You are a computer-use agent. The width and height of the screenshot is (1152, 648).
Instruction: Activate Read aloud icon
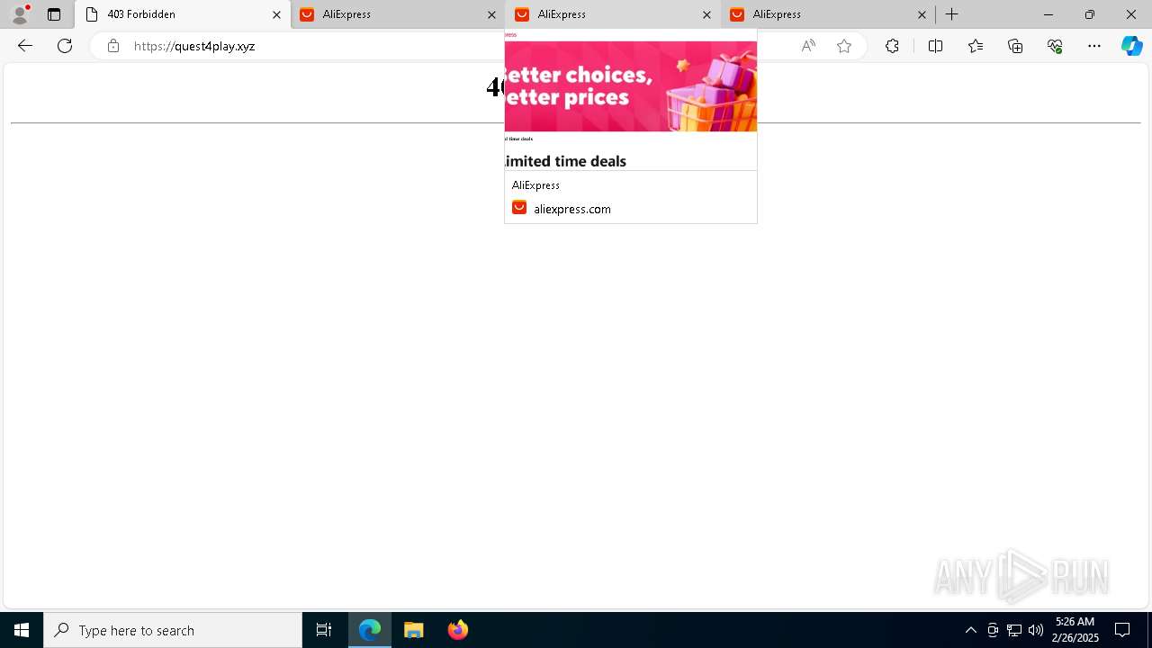click(x=808, y=46)
